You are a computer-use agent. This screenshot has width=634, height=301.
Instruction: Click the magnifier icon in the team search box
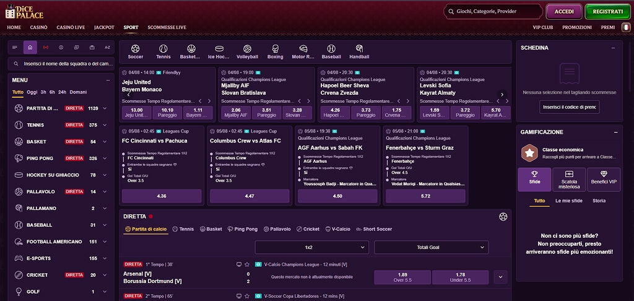[x=16, y=64]
